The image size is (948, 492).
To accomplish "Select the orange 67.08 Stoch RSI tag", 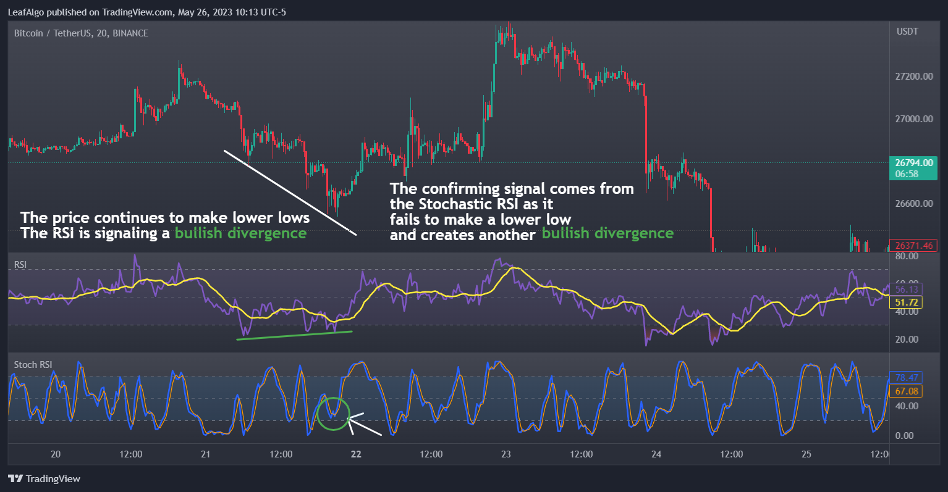I will tap(907, 391).
